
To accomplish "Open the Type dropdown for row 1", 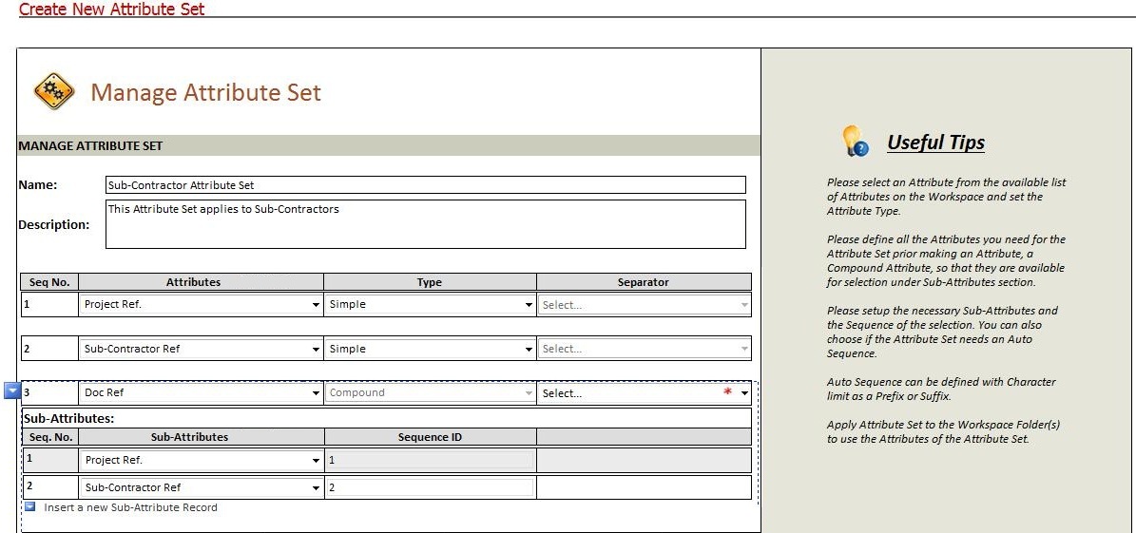I will 529,305.
